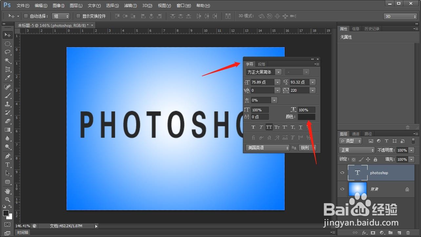The image size is (421, 237).
Task: Switch to the 路径 tab
Action: [368, 134]
